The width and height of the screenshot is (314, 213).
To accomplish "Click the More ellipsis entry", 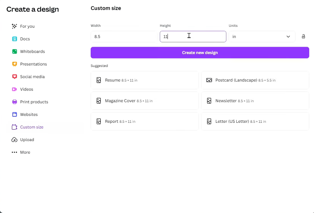I will coord(15,152).
